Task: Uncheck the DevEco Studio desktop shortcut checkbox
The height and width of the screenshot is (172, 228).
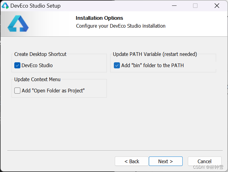Action: pos(17,65)
